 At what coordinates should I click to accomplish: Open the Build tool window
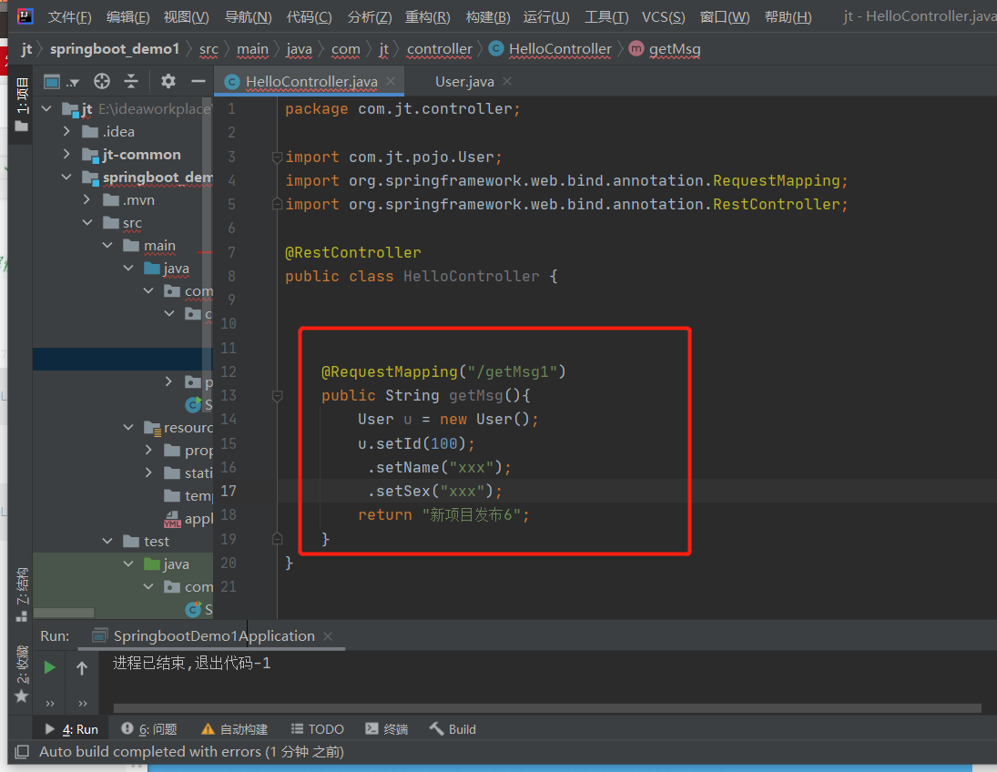453,729
